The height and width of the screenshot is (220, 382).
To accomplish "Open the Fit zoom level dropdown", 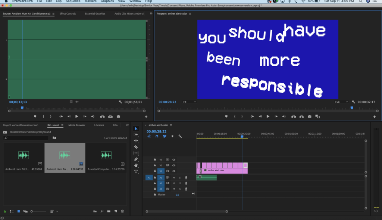I will click(x=189, y=102).
